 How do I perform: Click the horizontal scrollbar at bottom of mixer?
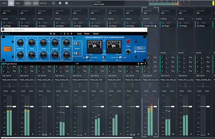(x=67, y=138)
